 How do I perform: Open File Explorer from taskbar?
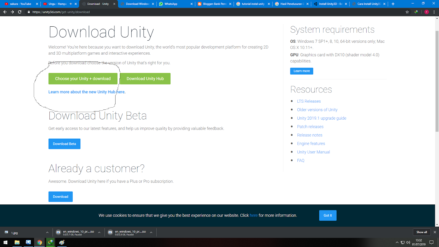click(17, 242)
